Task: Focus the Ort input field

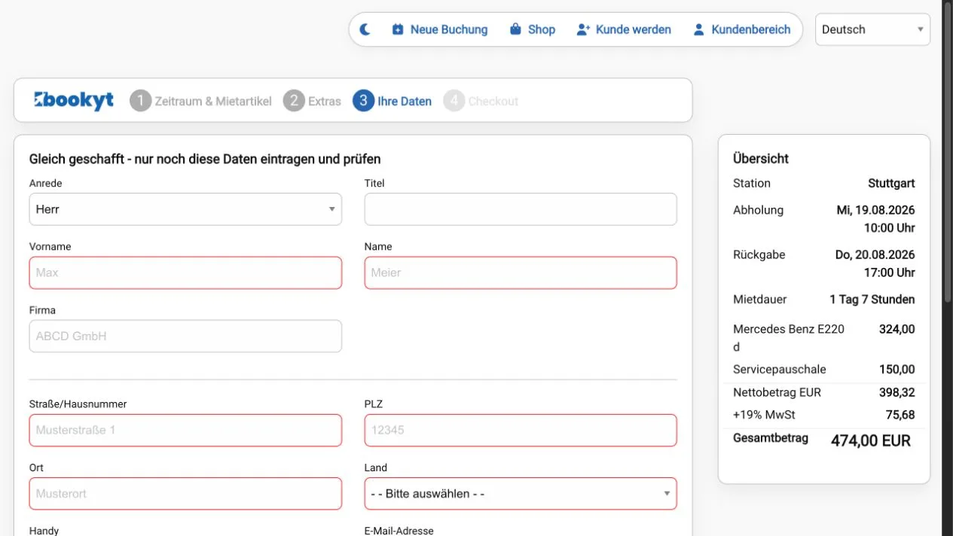Action: [185, 494]
